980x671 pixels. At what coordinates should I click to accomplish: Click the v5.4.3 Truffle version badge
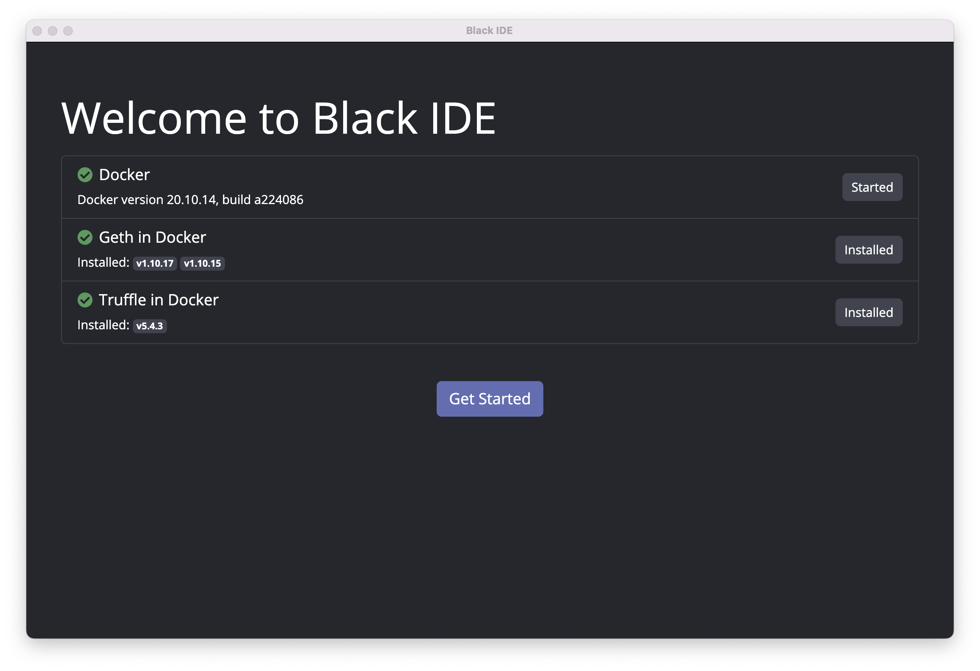pos(150,326)
